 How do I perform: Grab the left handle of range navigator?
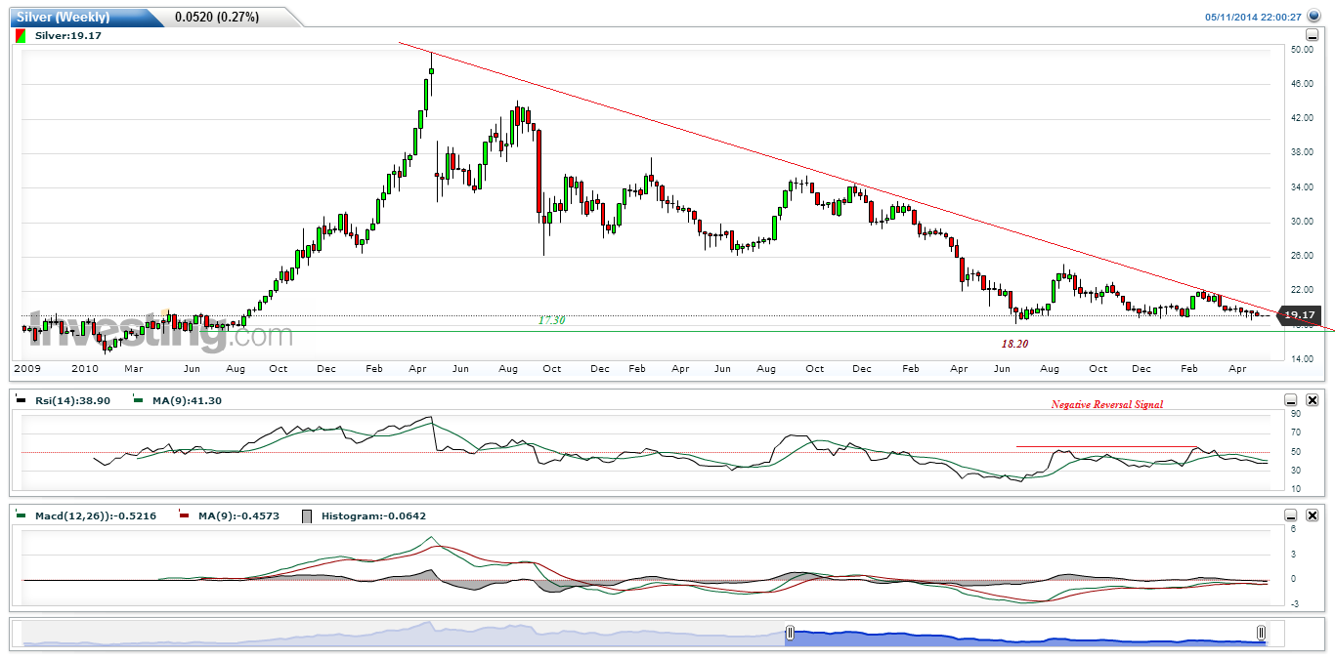pyautogui.click(x=790, y=633)
